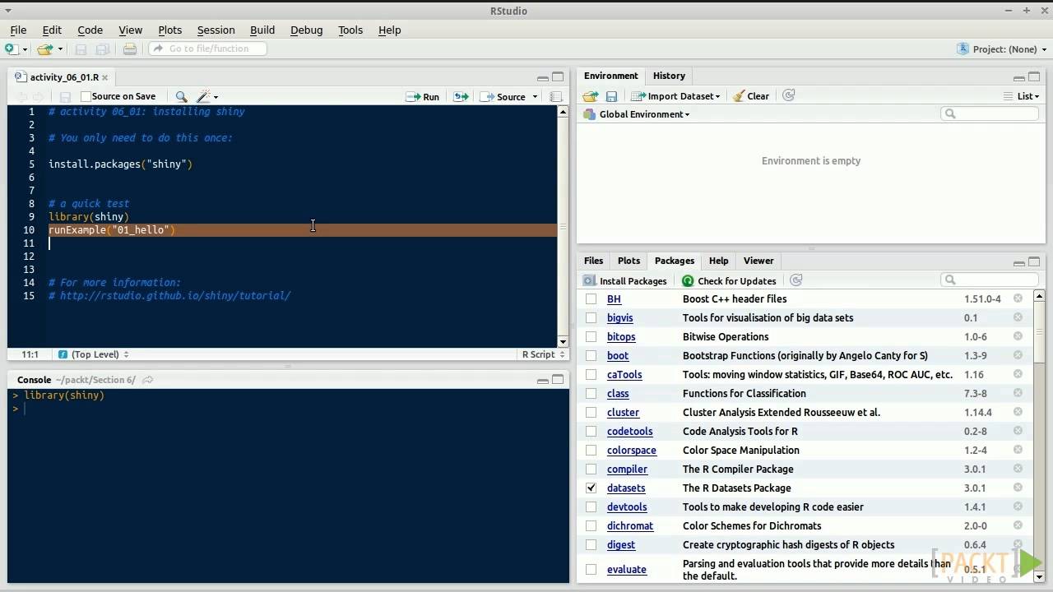The image size is (1053, 592).
Task: Click the view current directory arrow in Console
Action: tap(148, 380)
